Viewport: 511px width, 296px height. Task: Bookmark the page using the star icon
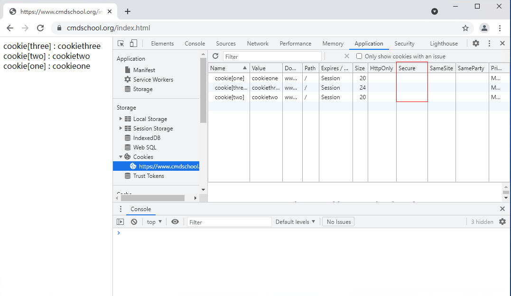(x=465, y=28)
